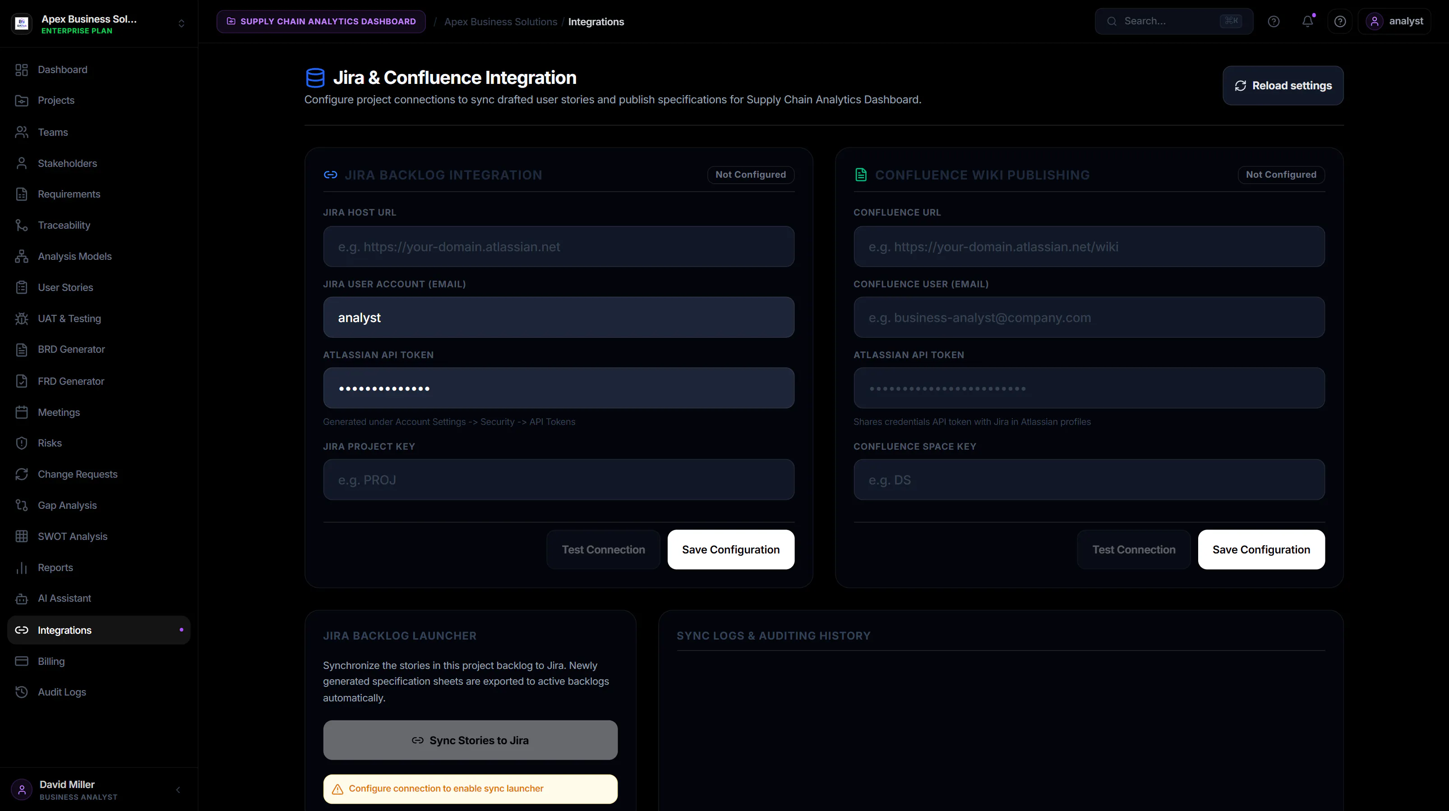Screen dimensions: 1449x811
Task: Click Apex Business Solutions breadcrumb link
Action: click(x=501, y=22)
